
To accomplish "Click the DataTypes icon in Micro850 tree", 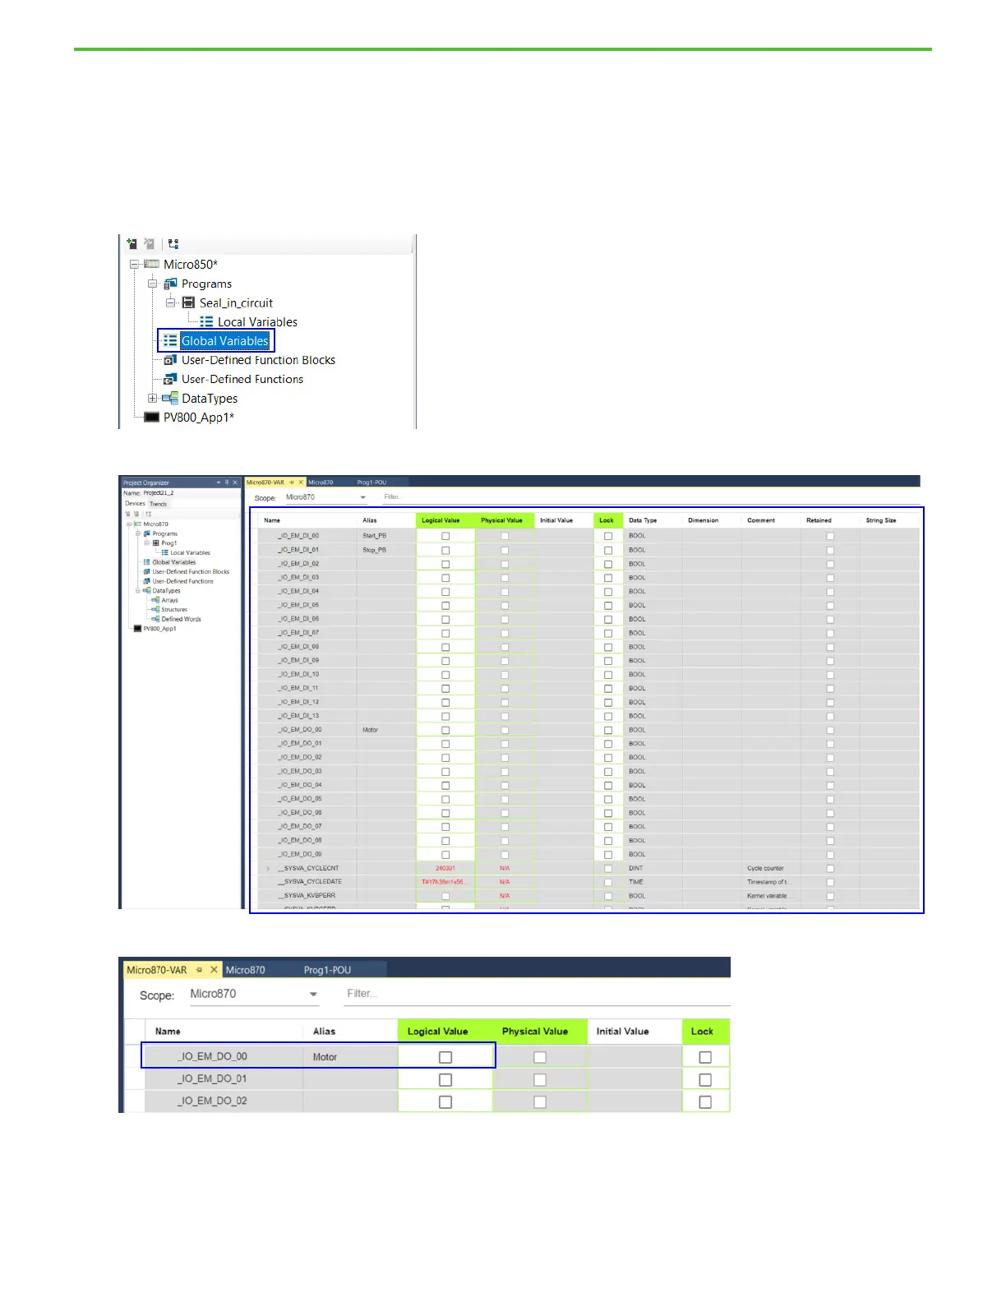I will [x=170, y=398].
